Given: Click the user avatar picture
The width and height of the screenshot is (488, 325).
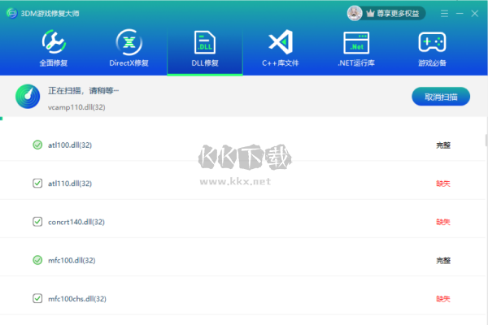Looking at the screenshot, I should [355, 13].
